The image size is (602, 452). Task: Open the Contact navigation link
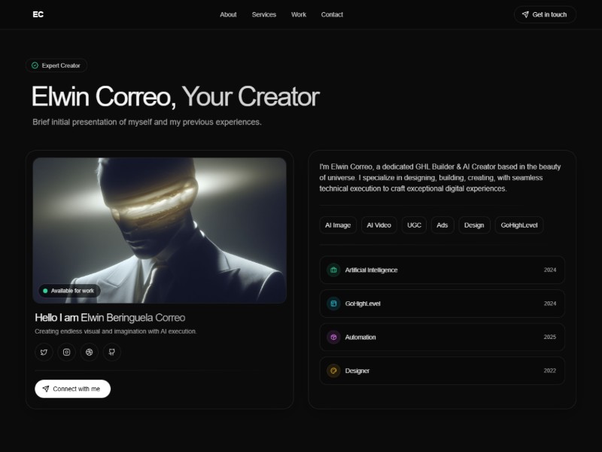[332, 14]
